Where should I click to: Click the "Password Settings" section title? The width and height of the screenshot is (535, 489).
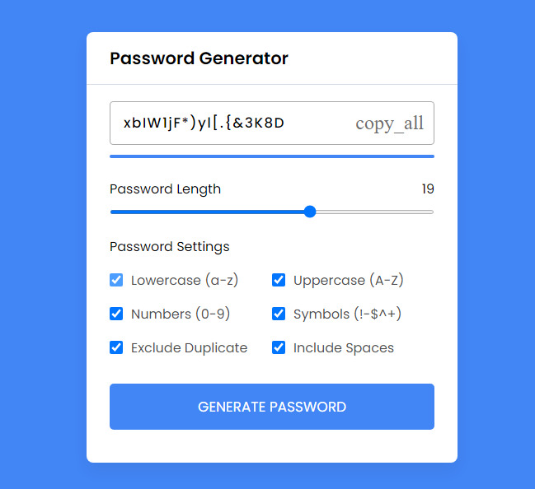pyautogui.click(x=169, y=246)
